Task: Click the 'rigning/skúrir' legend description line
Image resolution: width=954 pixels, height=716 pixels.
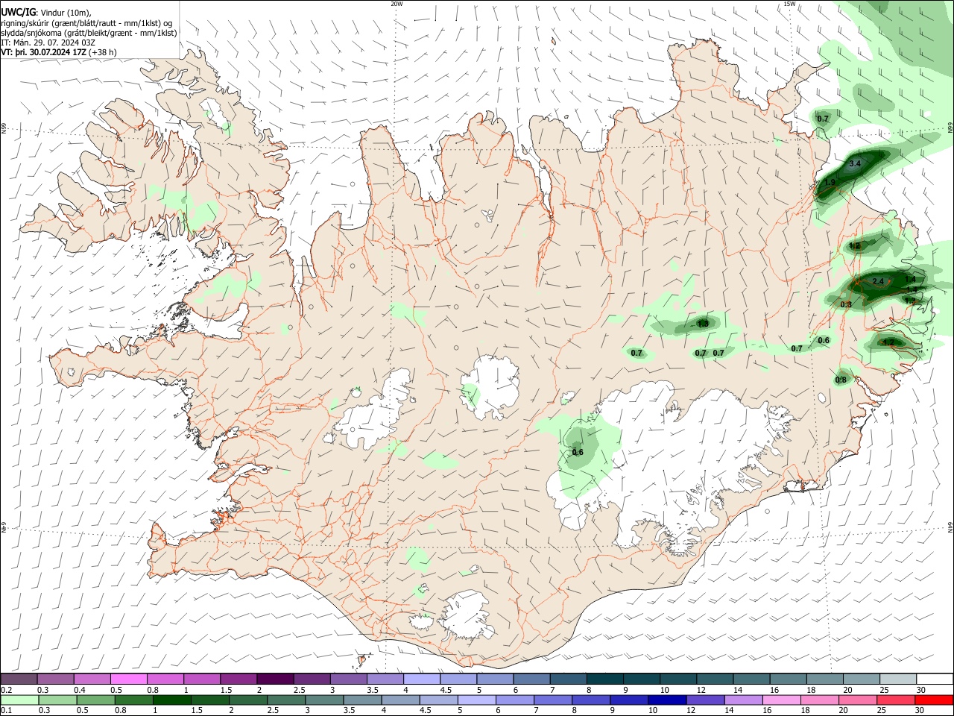Action: 86,22
